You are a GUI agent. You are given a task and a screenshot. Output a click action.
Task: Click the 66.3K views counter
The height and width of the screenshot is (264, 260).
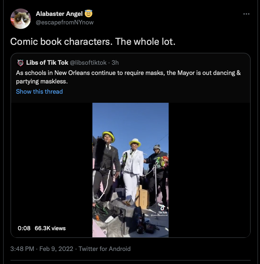tap(50, 228)
